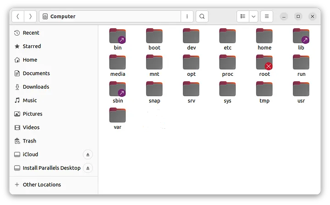Open path bar three-dot menu
330x205 pixels.
pos(187,16)
